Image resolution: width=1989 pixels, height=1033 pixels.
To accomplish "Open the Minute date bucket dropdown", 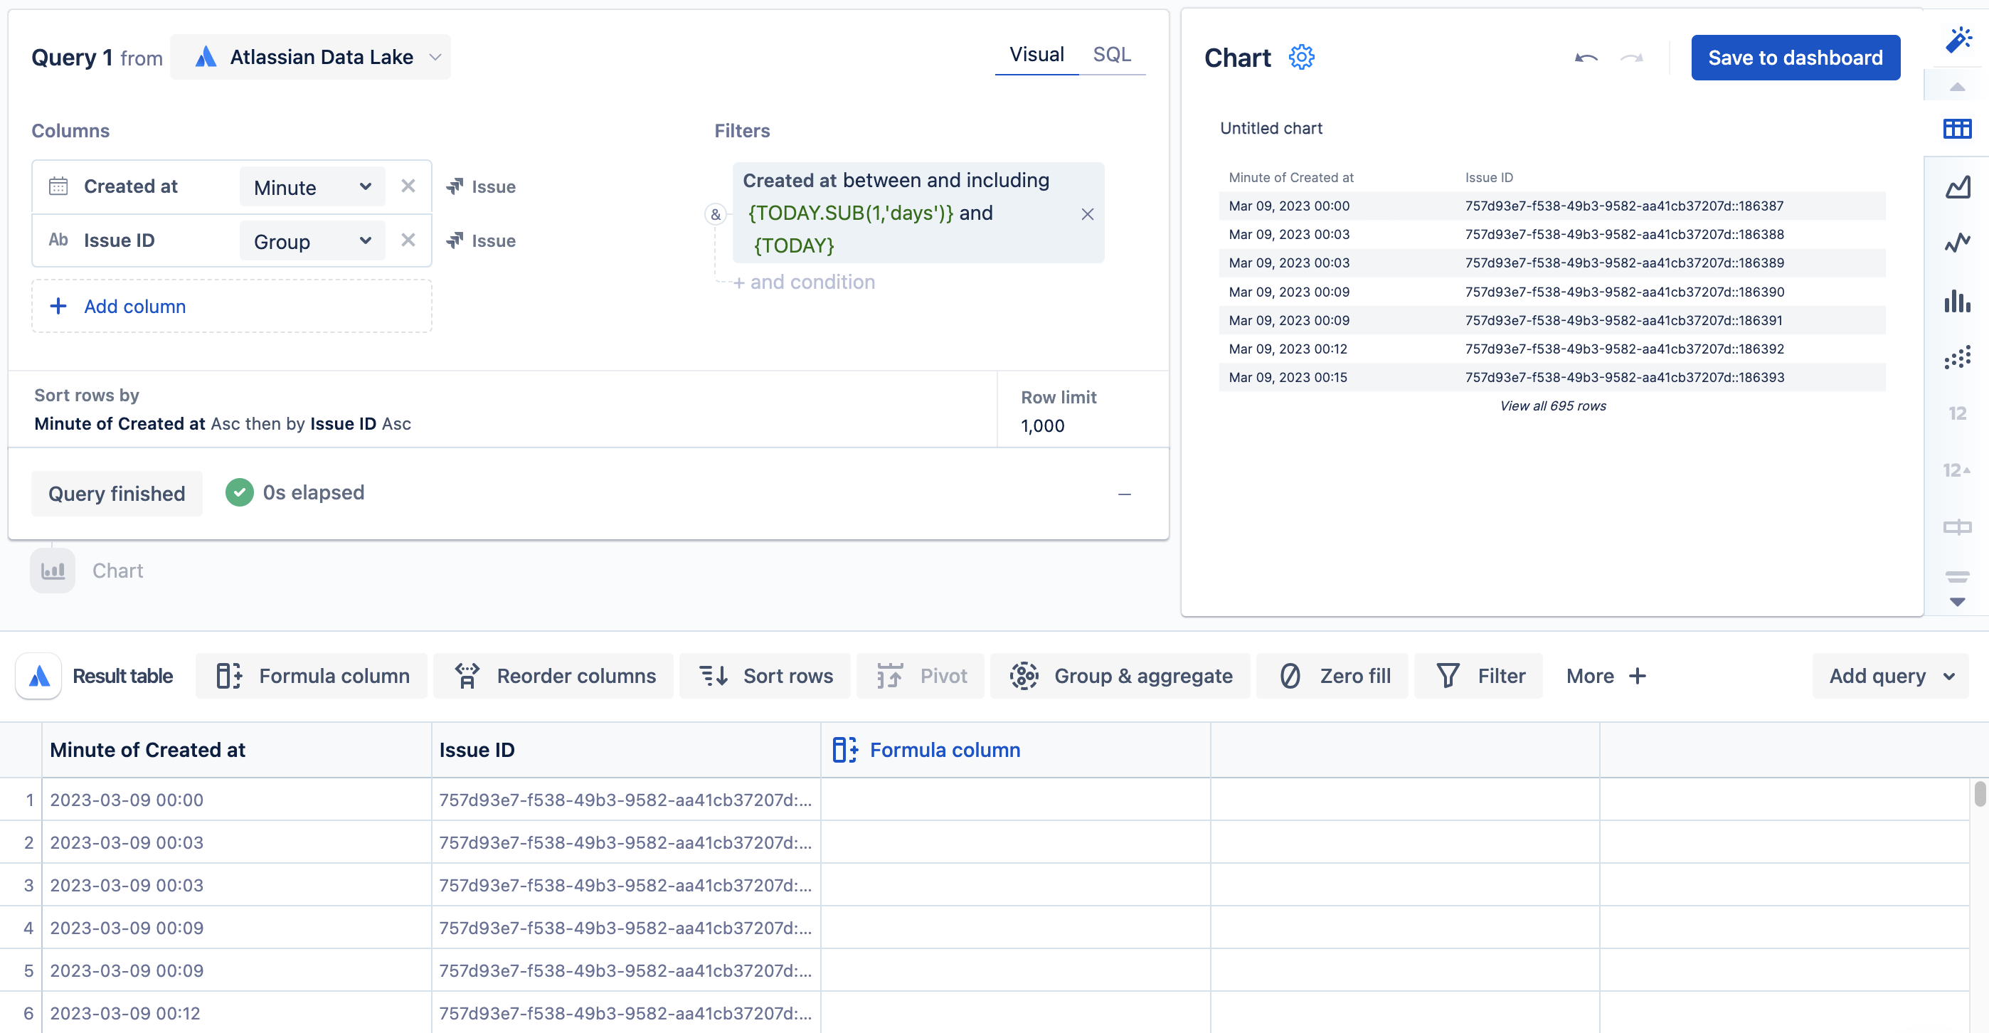I will [x=312, y=187].
